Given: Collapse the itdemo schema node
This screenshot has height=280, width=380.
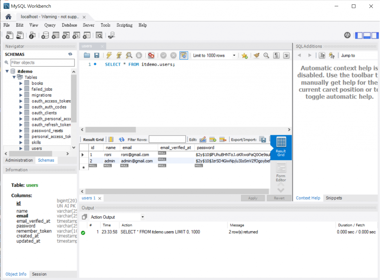Looking at the screenshot, I should click(x=7, y=71).
